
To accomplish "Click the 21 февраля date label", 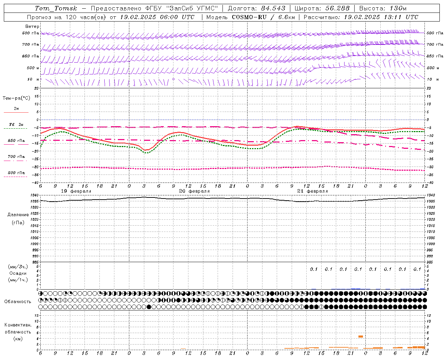I will pyautogui.click(x=313, y=191).
